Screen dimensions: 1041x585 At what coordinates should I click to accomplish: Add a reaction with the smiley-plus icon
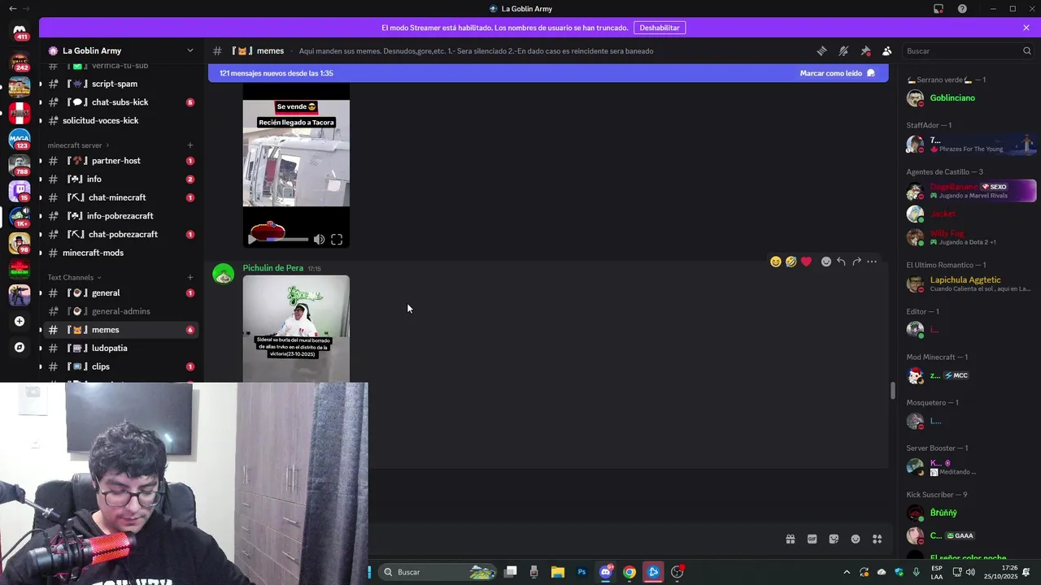tap(826, 262)
